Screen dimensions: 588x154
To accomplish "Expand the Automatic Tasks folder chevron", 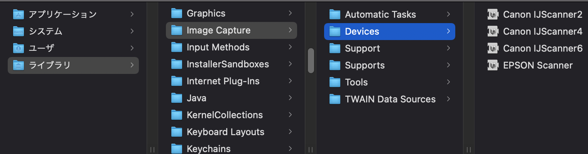I will [448, 15].
